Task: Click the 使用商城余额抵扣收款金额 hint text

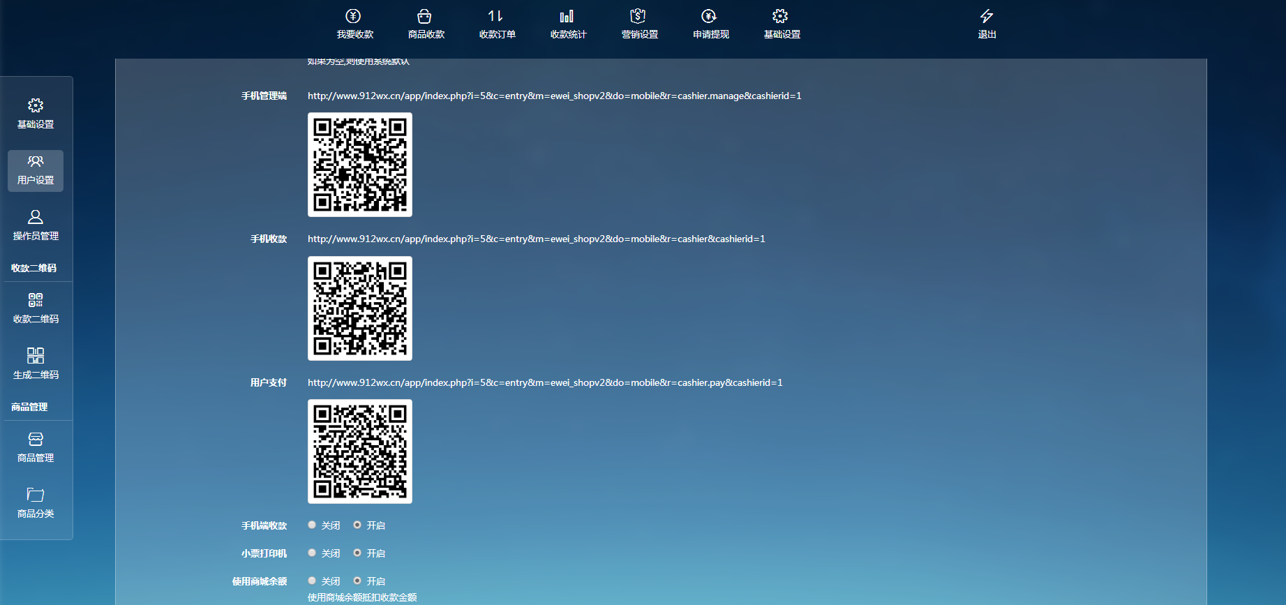Action: 362,597
